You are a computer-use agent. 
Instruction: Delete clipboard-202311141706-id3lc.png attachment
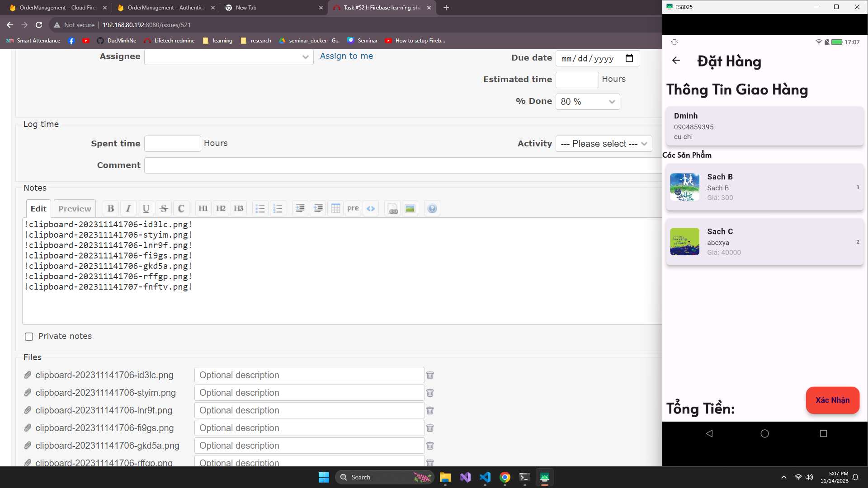pos(430,375)
